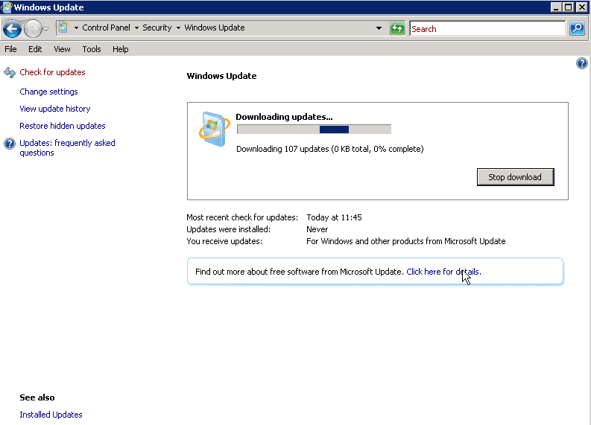Open the Tools menu

click(92, 49)
